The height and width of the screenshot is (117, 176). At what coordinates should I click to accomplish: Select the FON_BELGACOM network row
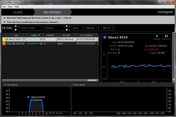point(51,43)
